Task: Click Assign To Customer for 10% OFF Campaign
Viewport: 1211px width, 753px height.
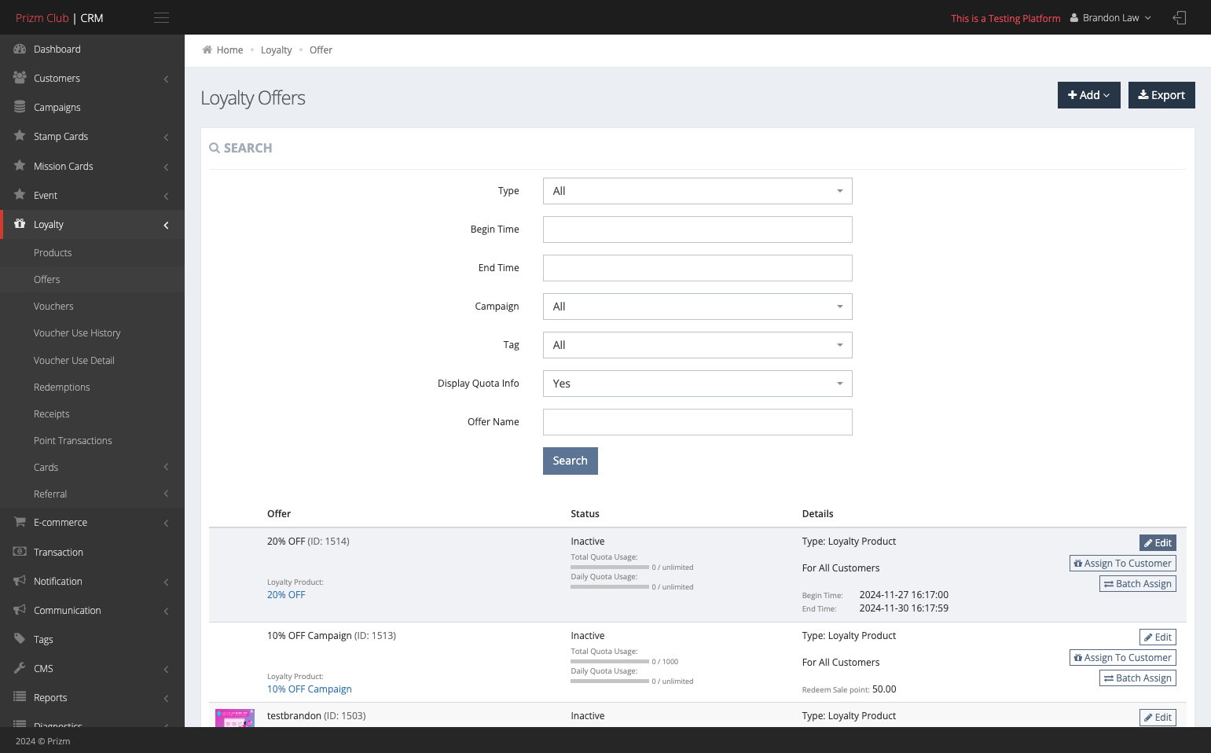Action: 1122,657
